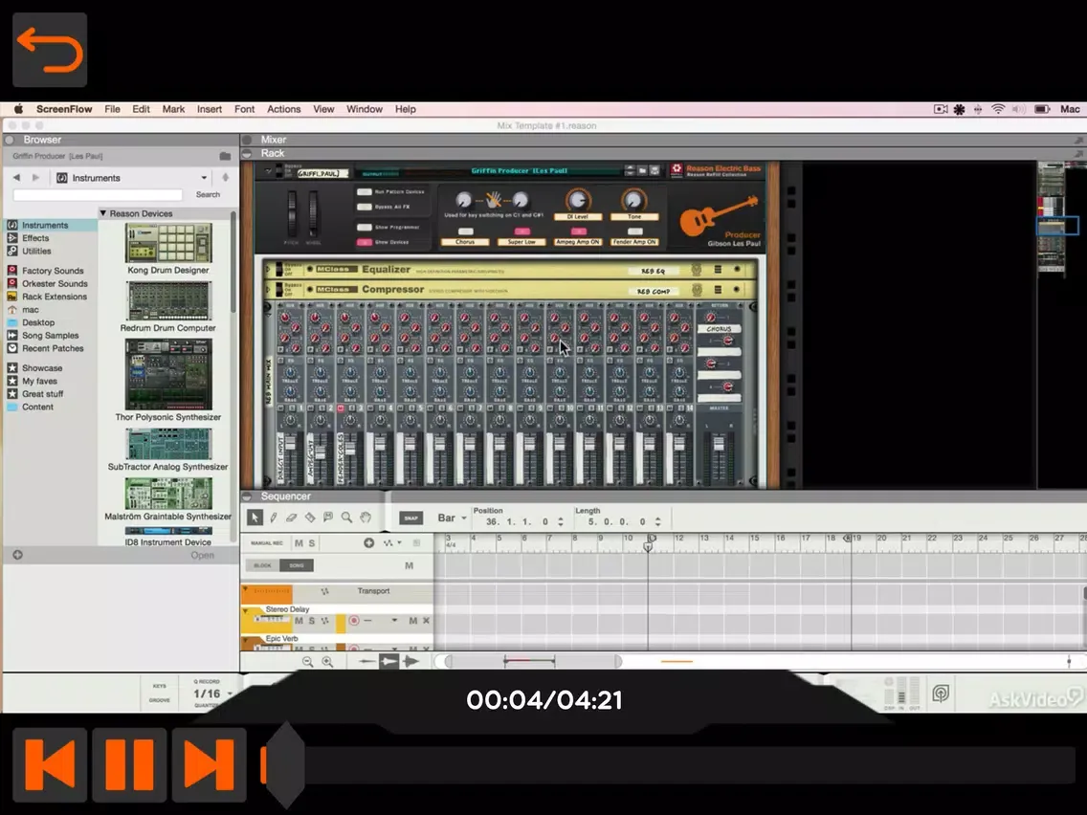The image size is (1087, 815).
Task: Open the File menu
Action: point(112,109)
